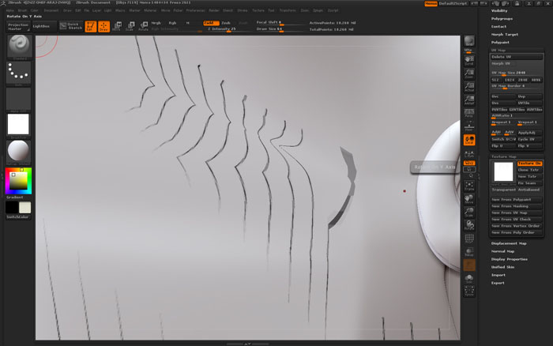This screenshot has width=553, height=346.
Task: Click the Zoom canvas icon
Action: point(469,73)
